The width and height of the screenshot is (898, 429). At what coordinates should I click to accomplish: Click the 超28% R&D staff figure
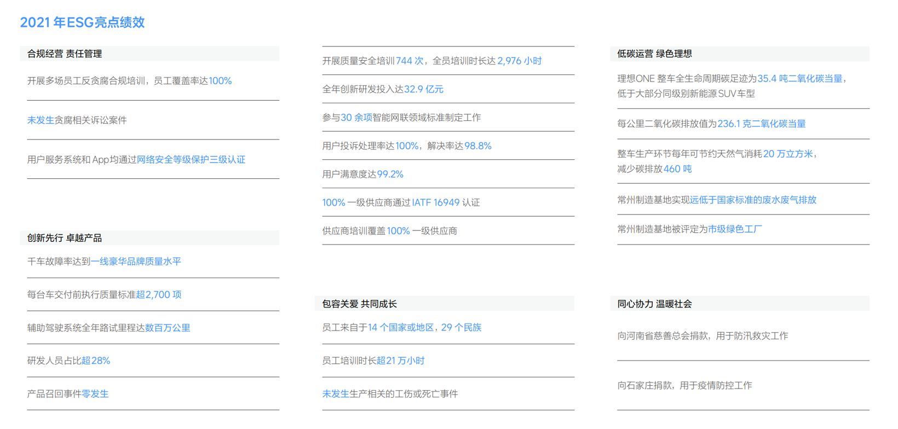click(x=96, y=361)
